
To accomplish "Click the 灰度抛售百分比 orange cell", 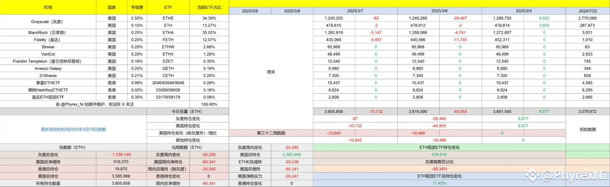I will click(439, 162).
